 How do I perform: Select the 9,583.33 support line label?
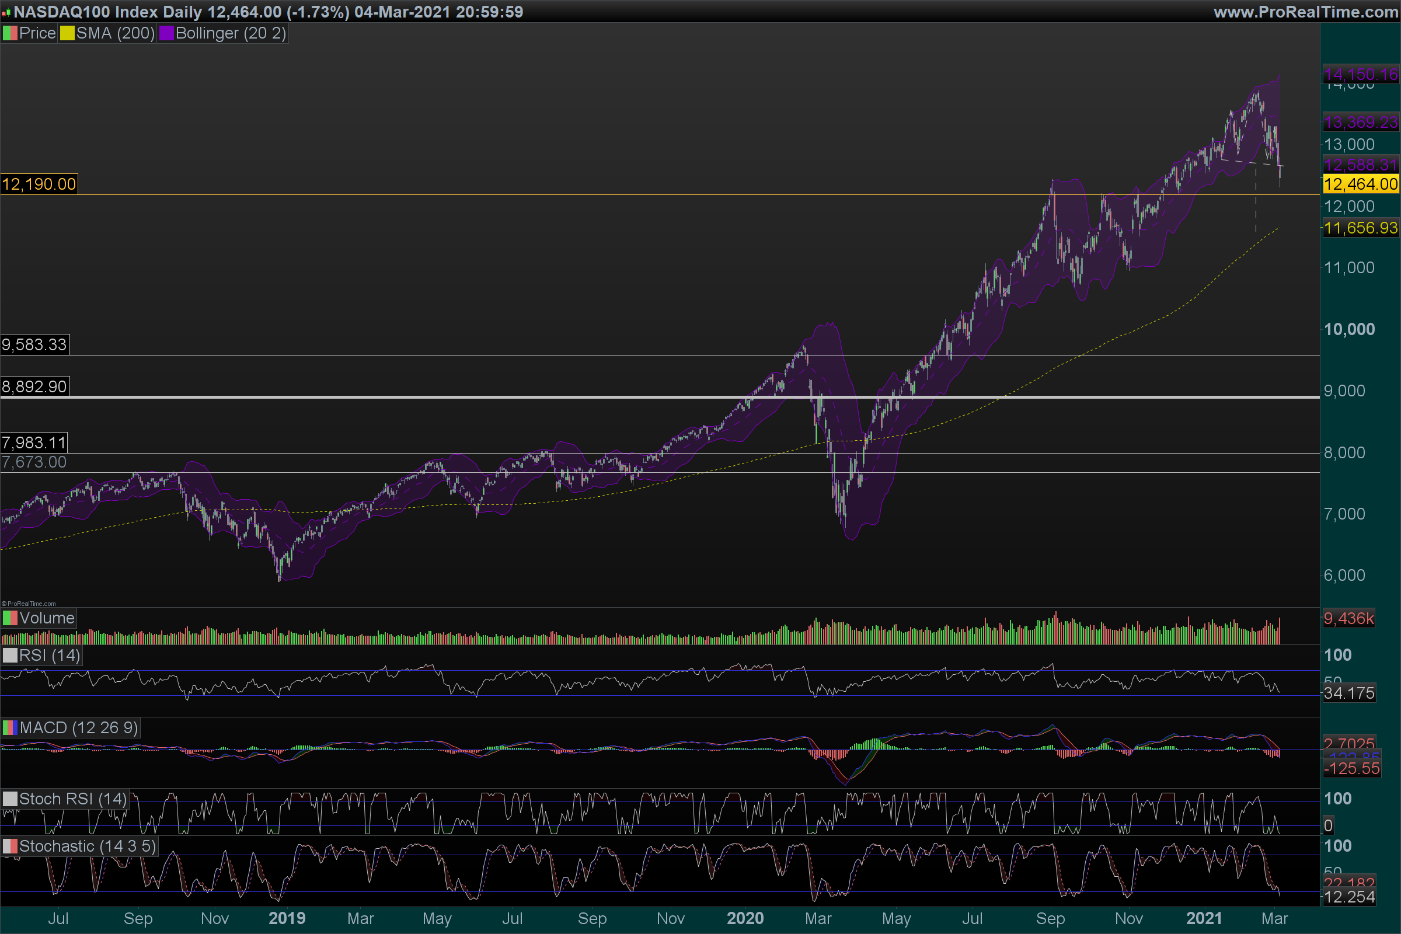click(x=34, y=344)
